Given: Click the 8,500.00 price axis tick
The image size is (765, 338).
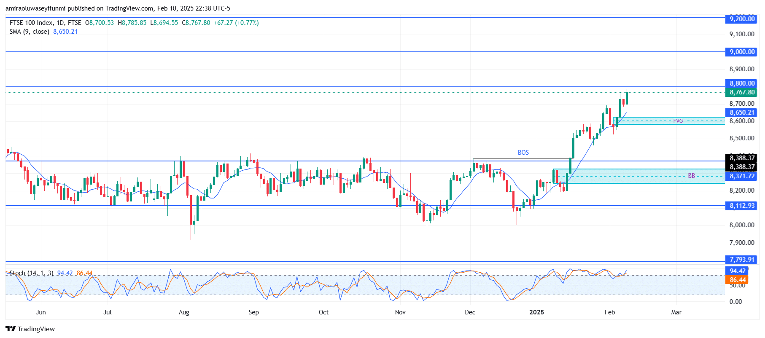Looking at the screenshot, I should (742, 138).
